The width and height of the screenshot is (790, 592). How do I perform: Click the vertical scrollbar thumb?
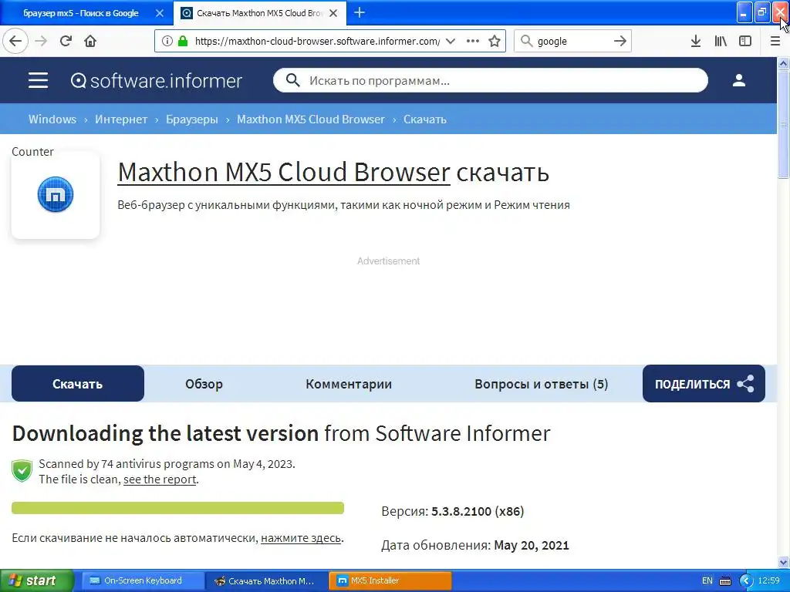click(784, 124)
